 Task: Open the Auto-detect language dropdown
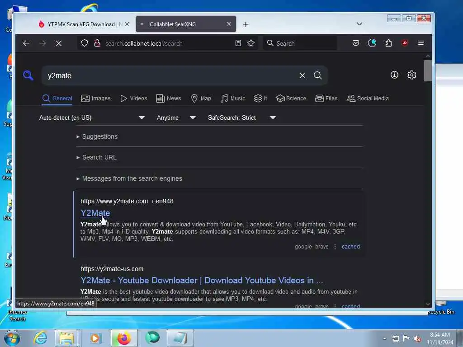coord(92,118)
